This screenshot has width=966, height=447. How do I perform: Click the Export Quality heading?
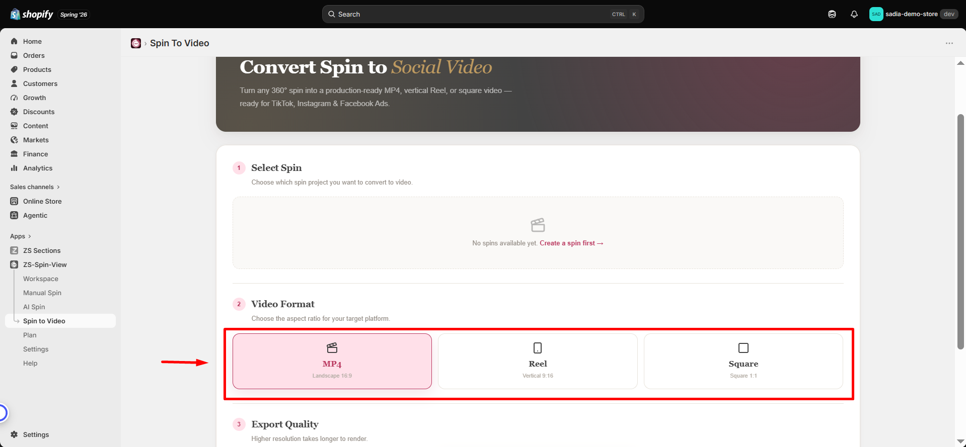[x=285, y=424]
